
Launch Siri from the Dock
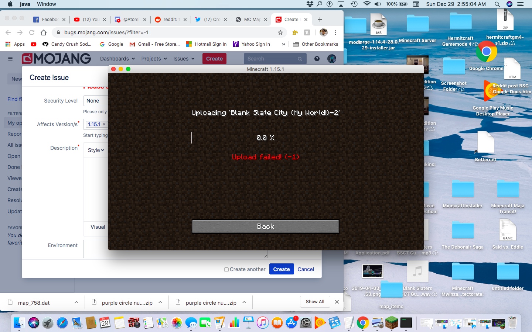coord(34,323)
